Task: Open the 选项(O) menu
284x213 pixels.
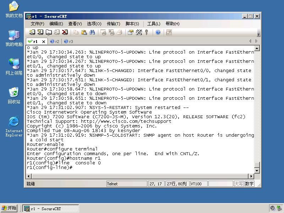Action: click(94, 24)
